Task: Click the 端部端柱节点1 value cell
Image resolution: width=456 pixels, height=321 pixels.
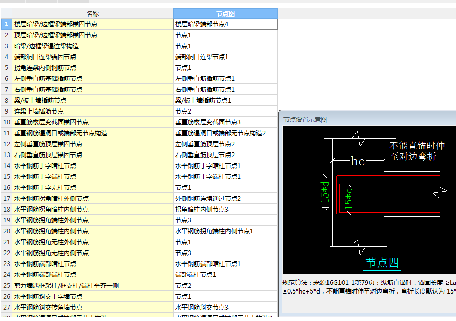Action: tap(225, 274)
